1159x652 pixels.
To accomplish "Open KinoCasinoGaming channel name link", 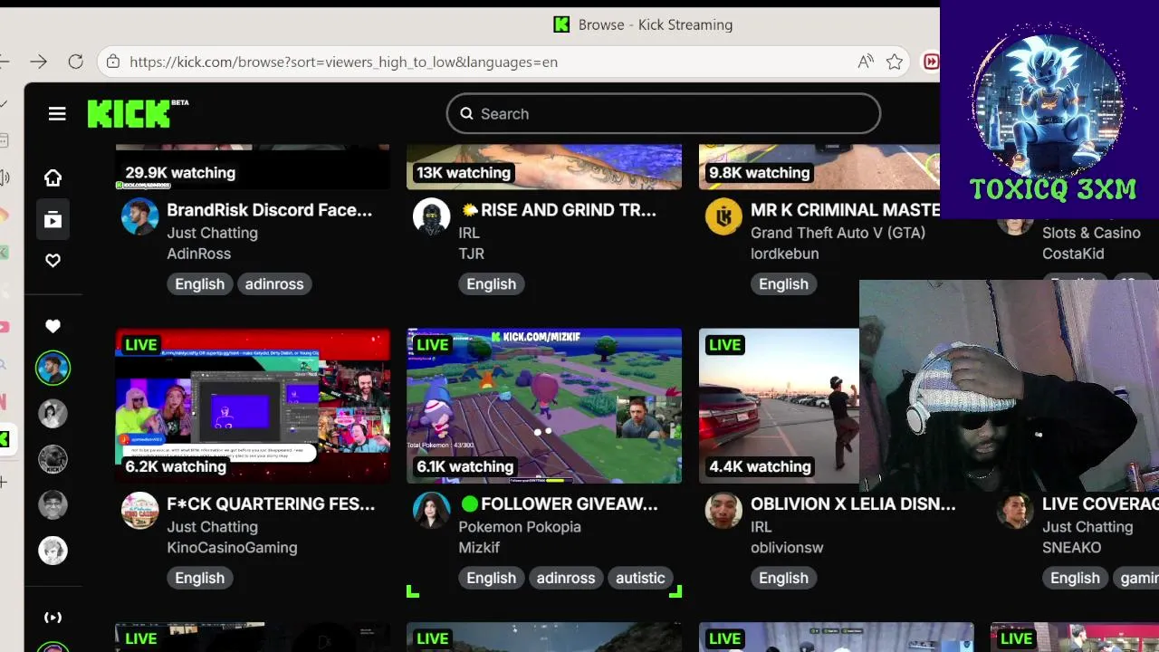I will [232, 547].
